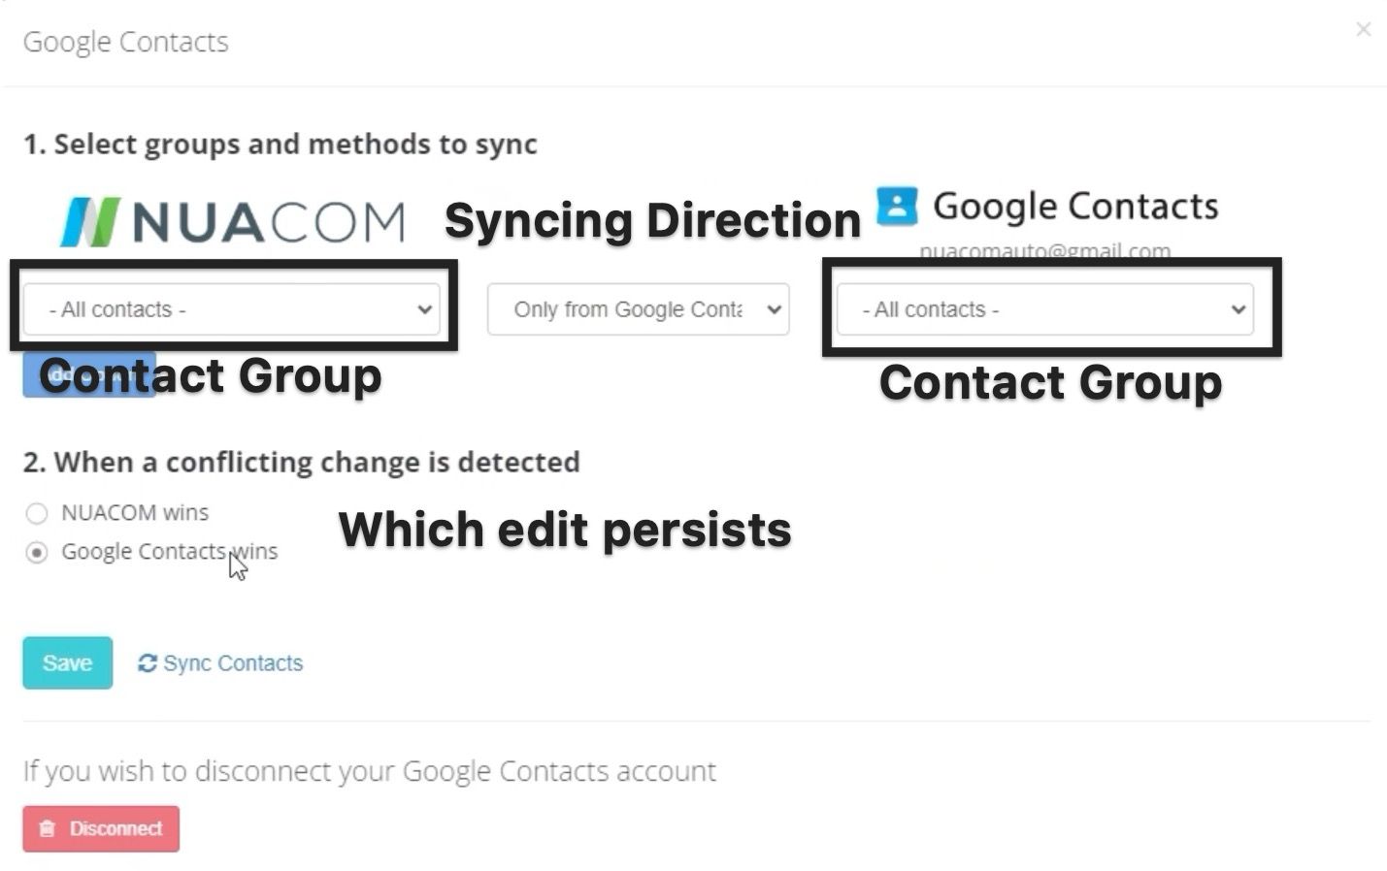The height and width of the screenshot is (871, 1387).
Task: Click the partially hidden blue add button
Action: [89, 374]
